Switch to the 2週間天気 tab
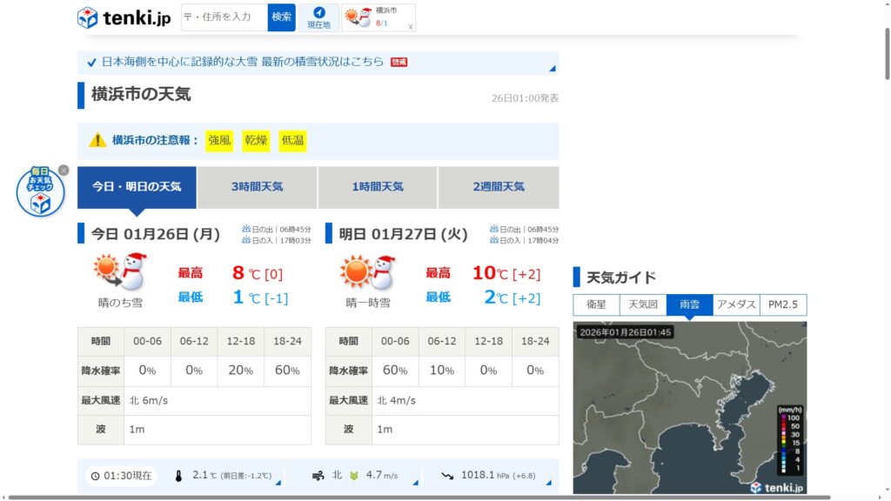The image size is (891, 501). point(499,187)
